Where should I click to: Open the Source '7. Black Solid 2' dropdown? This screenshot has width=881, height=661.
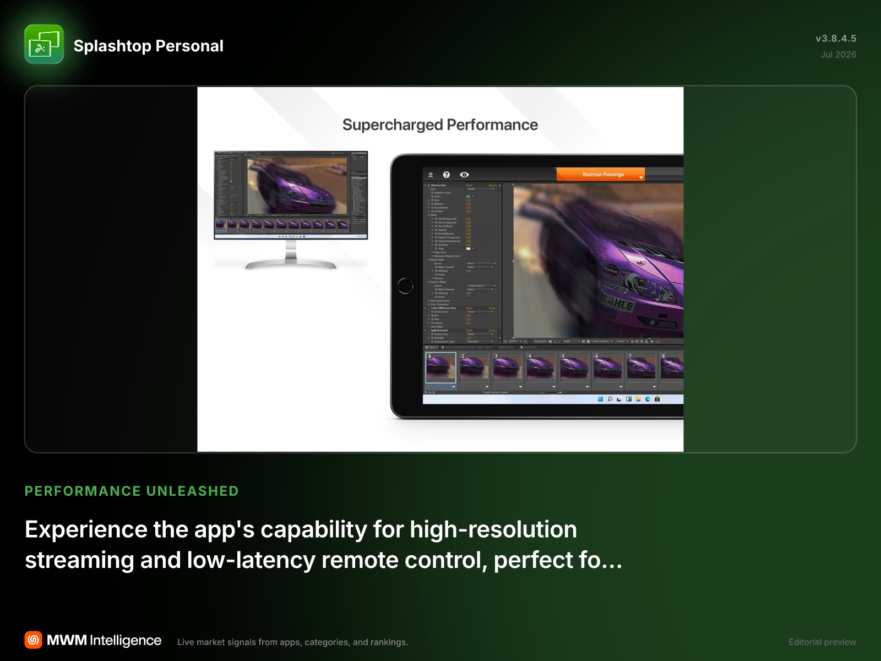(x=481, y=286)
